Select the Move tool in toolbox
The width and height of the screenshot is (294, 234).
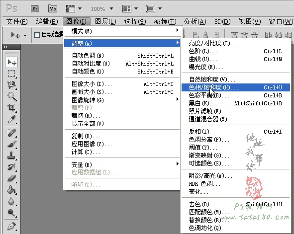point(11,62)
